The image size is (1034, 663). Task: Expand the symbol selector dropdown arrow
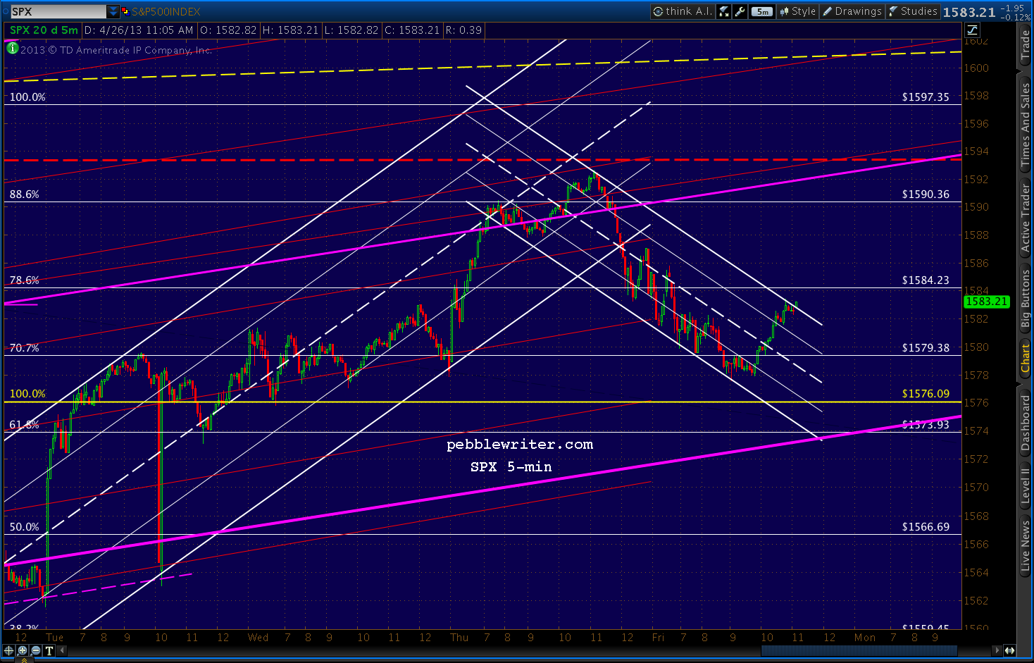pyautogui.click(x=113, y=11)
